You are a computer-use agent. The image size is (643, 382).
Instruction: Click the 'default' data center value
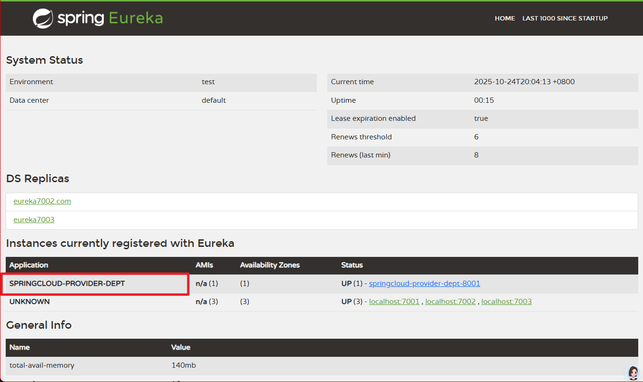(x=214, y=100)
